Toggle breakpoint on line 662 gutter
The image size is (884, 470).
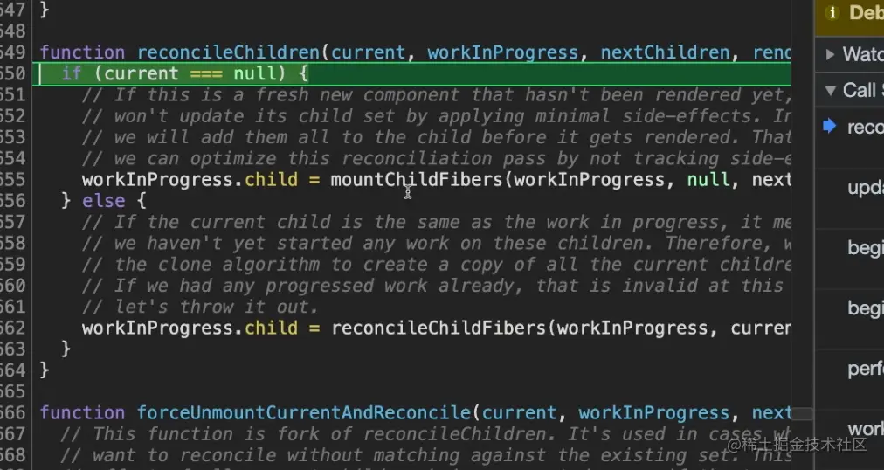12,328
